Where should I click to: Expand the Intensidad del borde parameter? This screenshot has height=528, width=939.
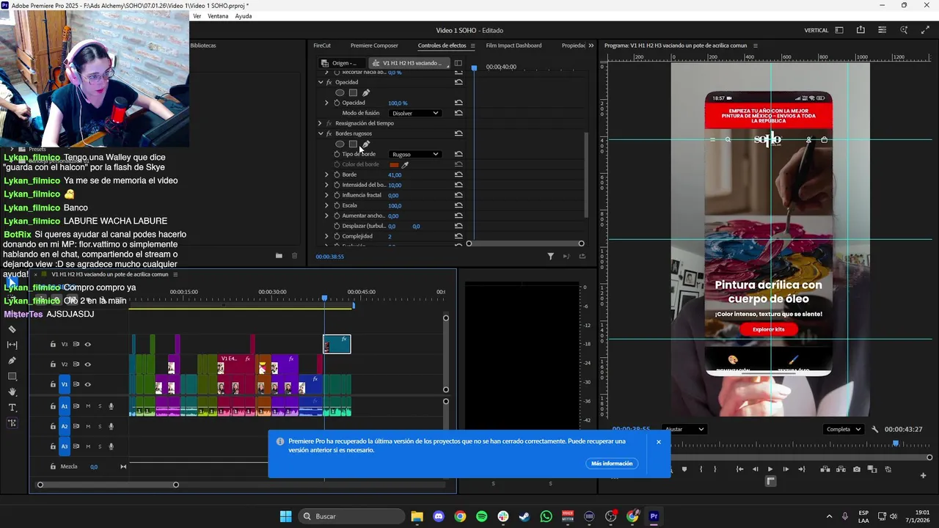326,185
